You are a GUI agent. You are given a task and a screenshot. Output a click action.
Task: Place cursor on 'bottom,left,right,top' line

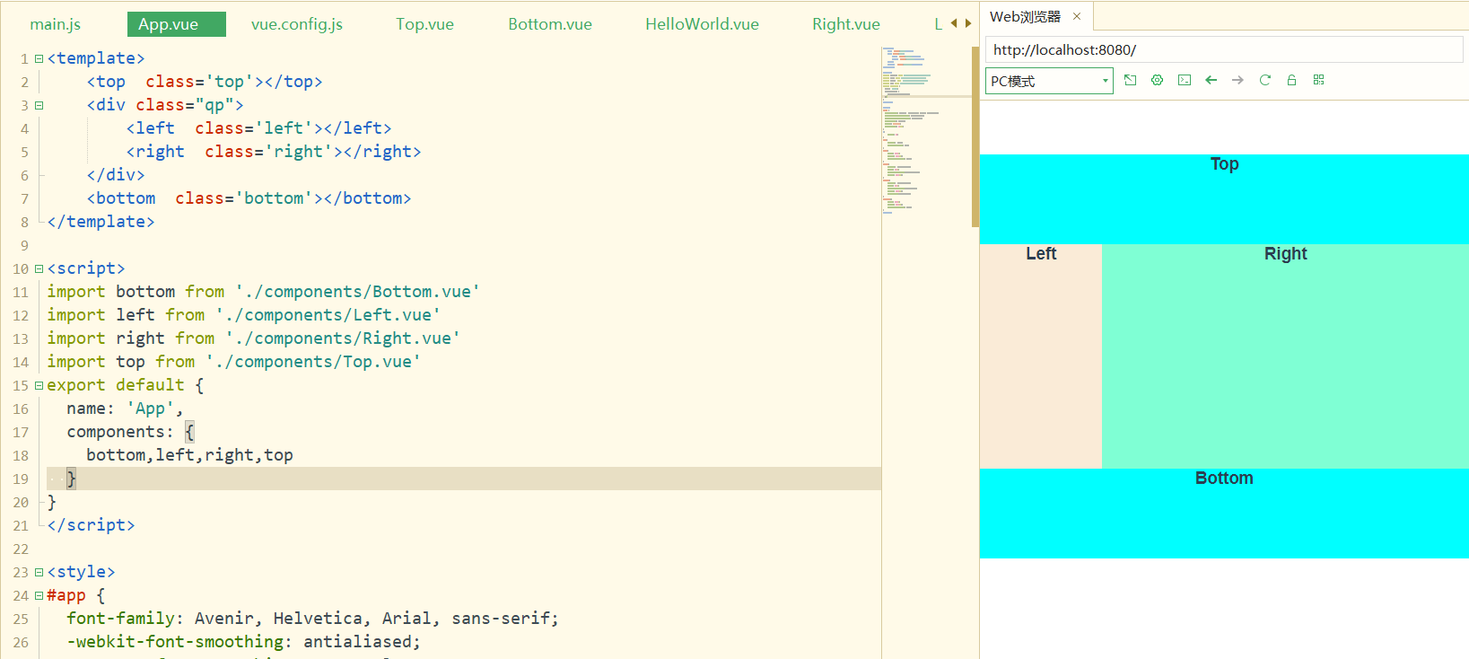click(189, 455)
